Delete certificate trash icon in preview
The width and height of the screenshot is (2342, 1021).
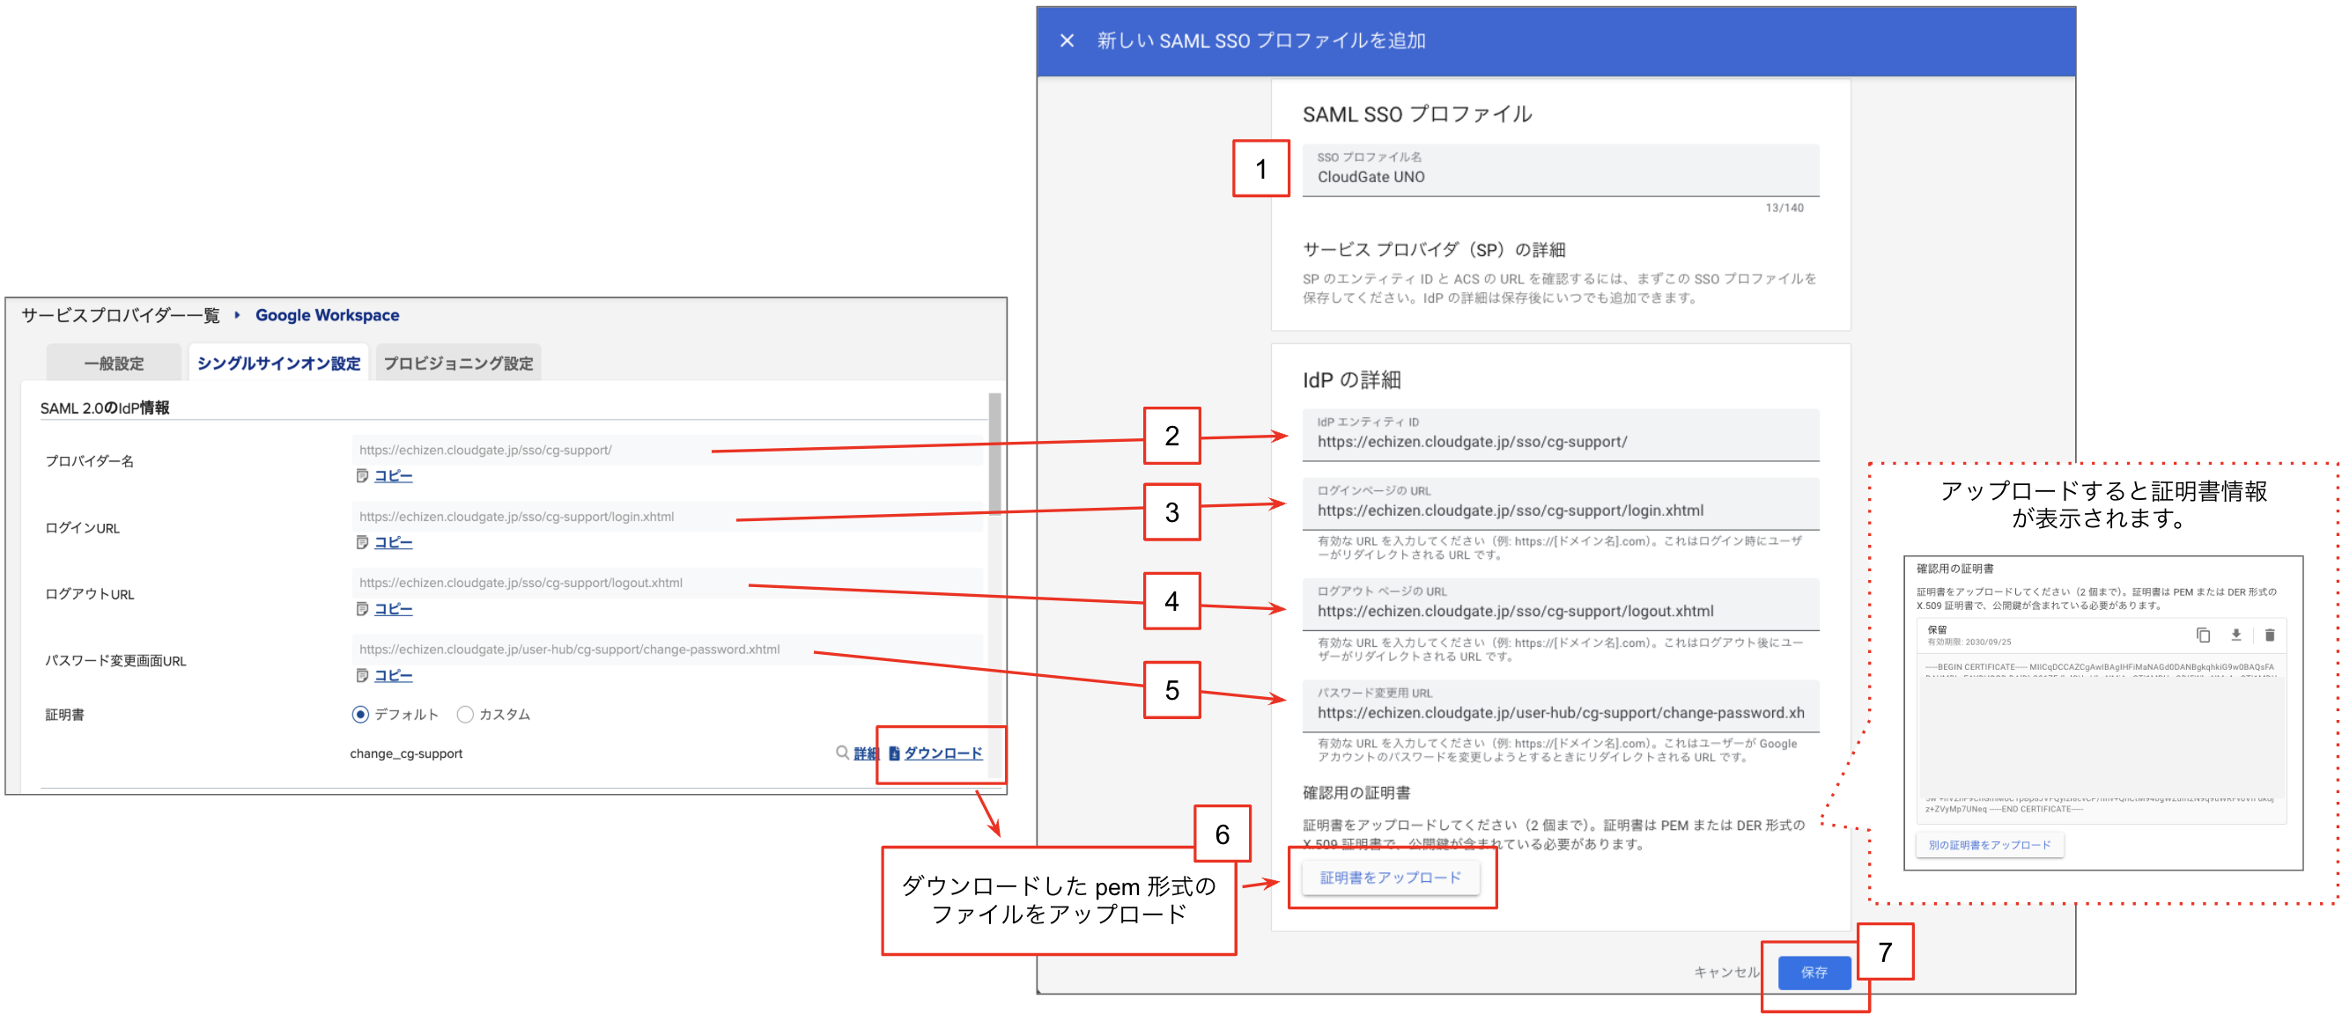tap(2269, 635)
